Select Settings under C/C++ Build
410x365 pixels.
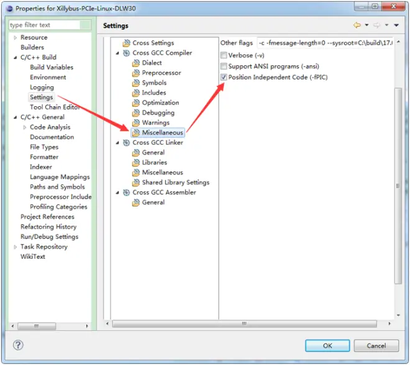[x=42, y=97]
